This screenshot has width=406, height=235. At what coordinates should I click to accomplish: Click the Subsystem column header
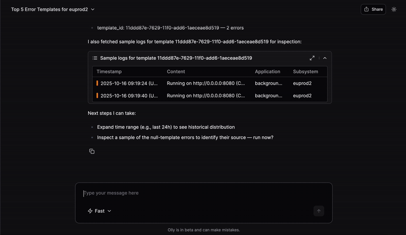[x=306, y=71]
